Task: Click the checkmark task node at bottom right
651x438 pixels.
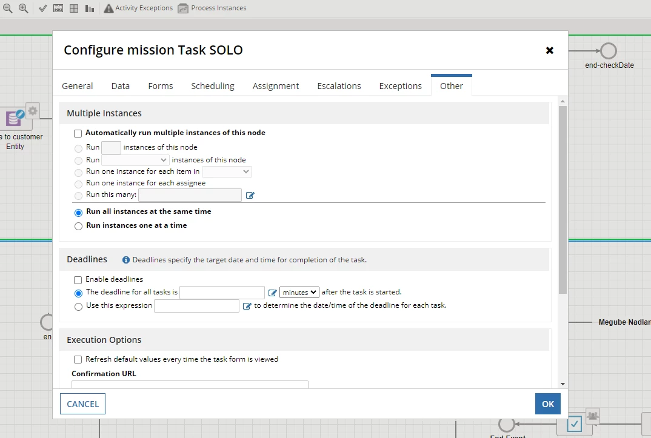Action: [574, 424]
